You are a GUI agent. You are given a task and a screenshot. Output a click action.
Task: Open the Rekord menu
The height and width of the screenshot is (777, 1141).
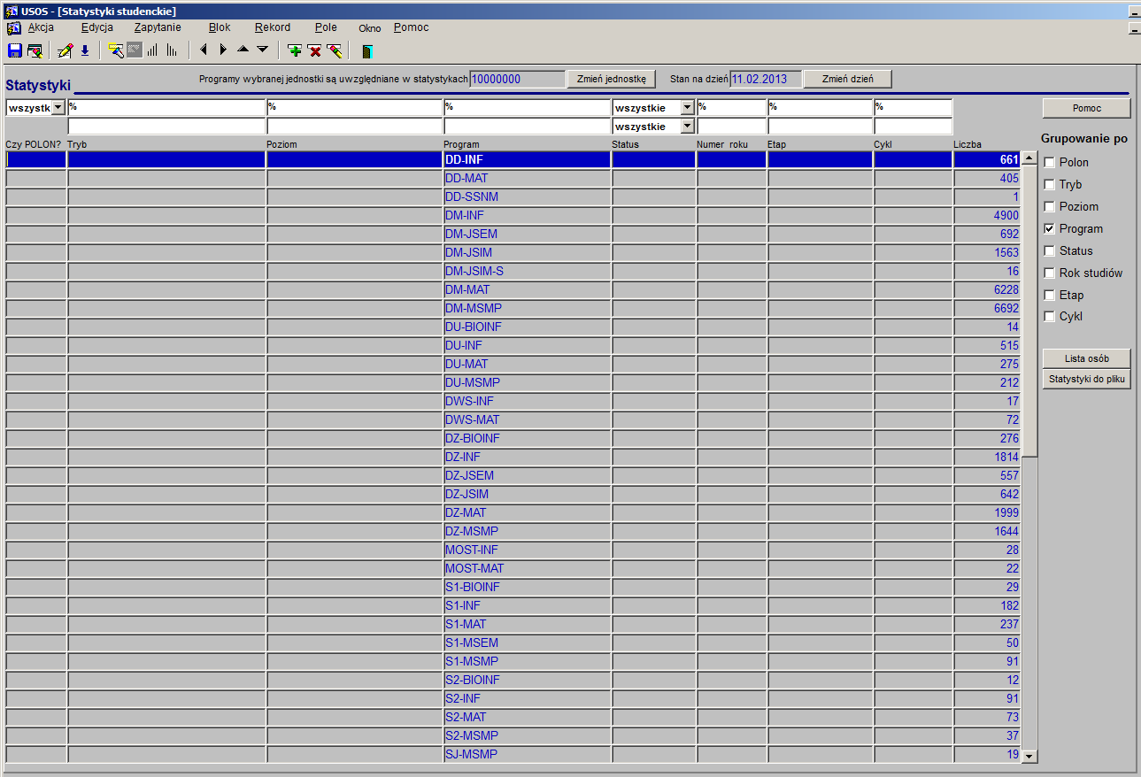pos(273,27)
